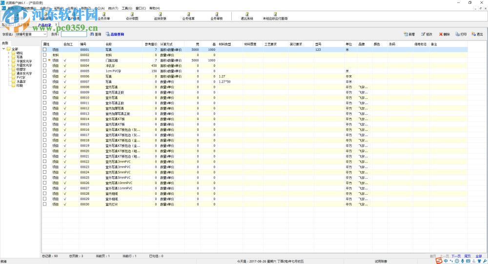488x264 pixels.
Task: Click the 水晶字 folder icon
Action: [13, 81]
